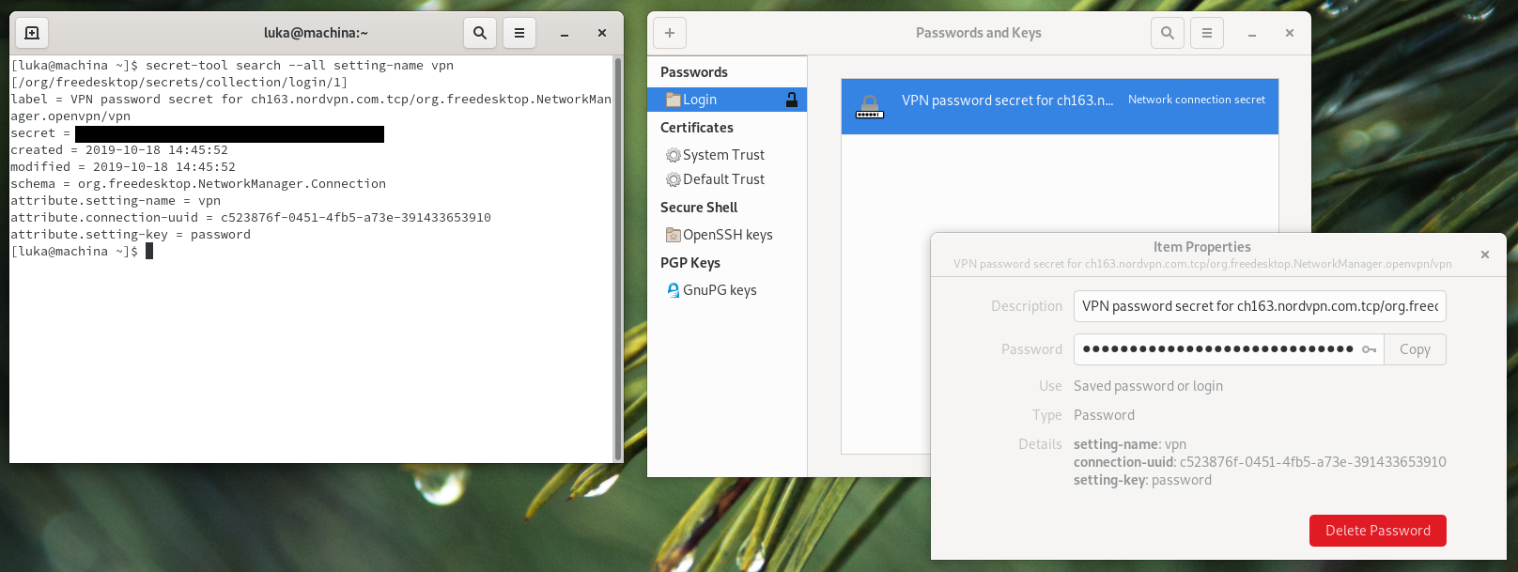Open new tab in terminal window

(32, 33)
